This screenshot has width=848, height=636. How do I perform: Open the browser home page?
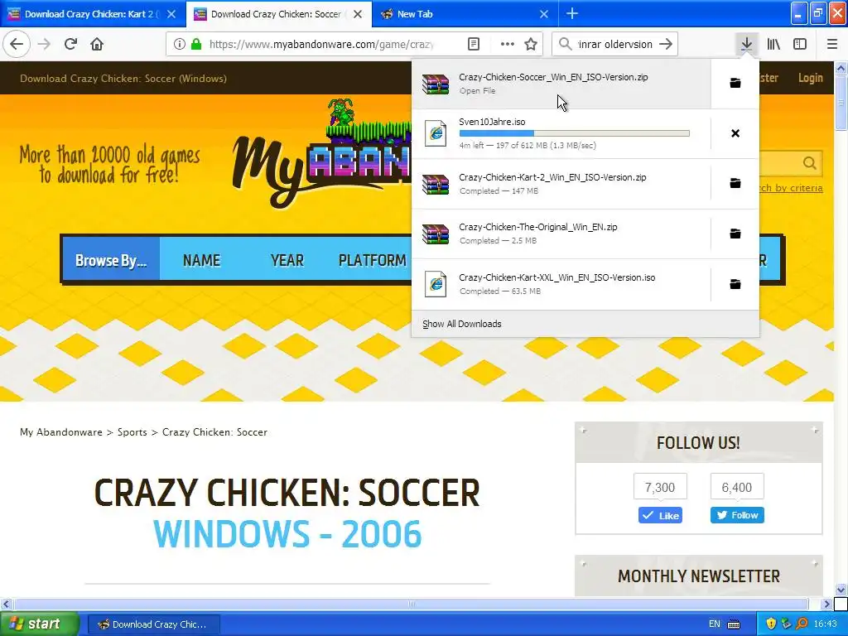pos(97,45)
